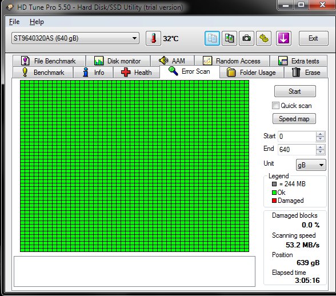This screenshot has width=336, height=296.
Task: Save screenshot with camera icon
Action: tap(246, 38)
